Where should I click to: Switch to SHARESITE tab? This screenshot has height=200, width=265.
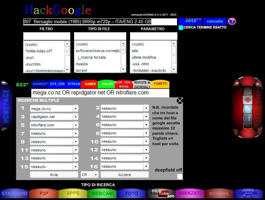40,84
